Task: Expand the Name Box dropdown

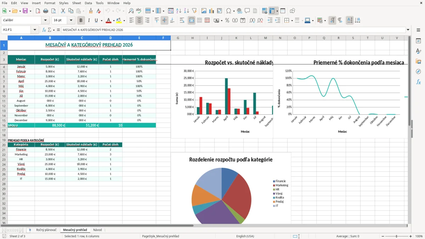Action: tap(35, 30)
